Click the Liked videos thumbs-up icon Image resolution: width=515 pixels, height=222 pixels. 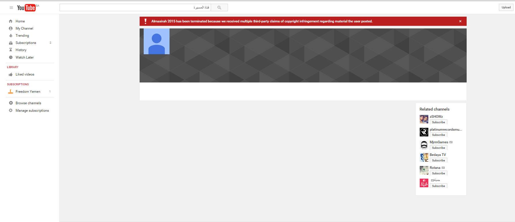(x=11, y=74)
